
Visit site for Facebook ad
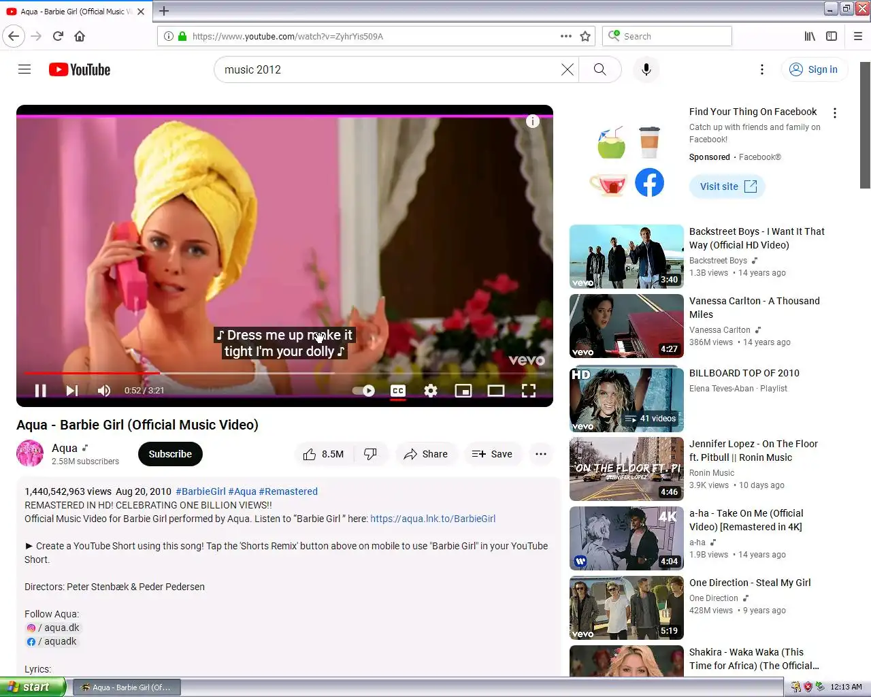coord(727,187)
